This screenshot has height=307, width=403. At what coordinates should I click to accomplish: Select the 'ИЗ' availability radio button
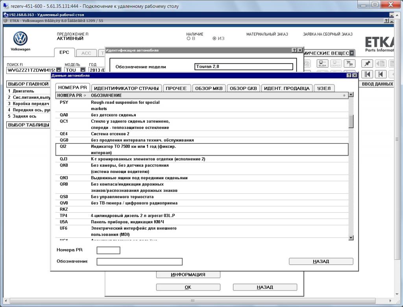214,39
